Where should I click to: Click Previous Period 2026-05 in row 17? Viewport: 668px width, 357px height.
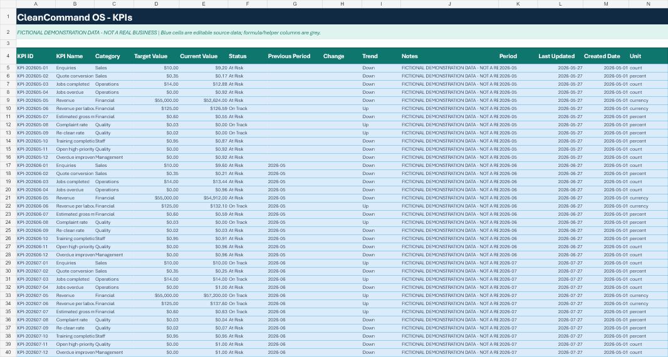tap(295, 166)
